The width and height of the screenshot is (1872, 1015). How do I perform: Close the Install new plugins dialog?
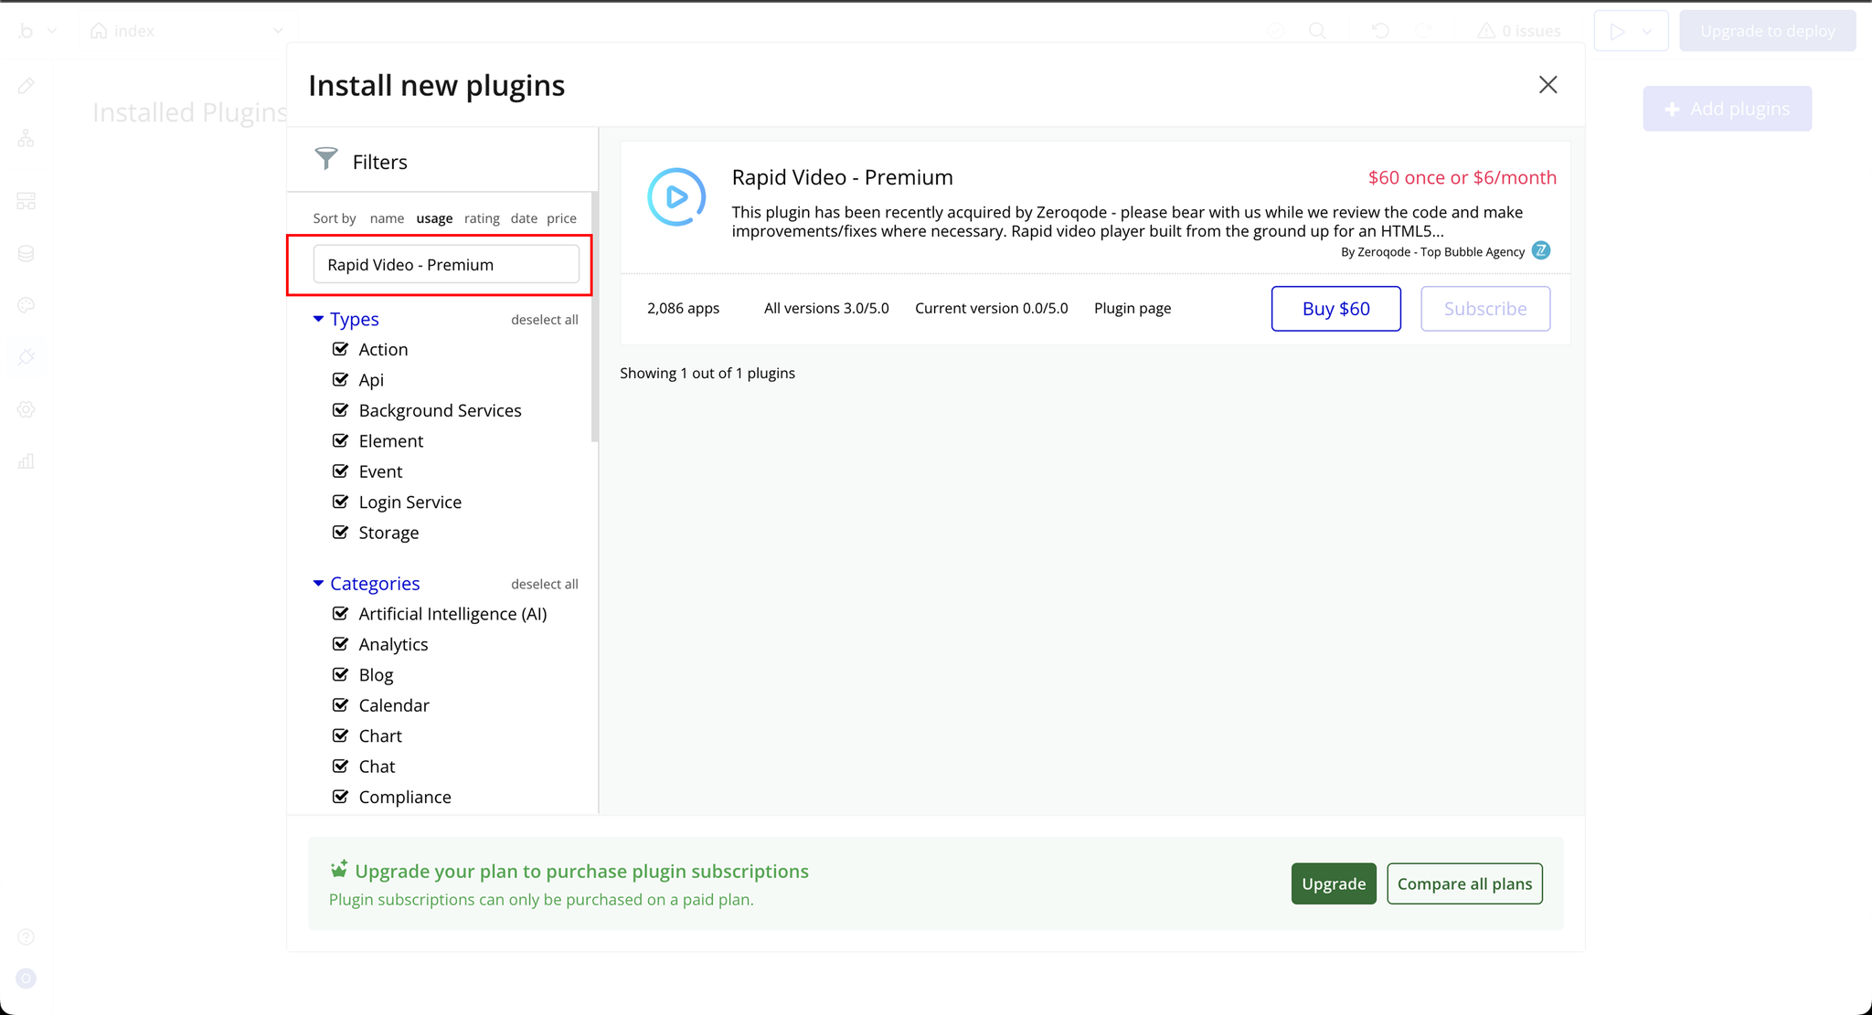[1548, 85]
